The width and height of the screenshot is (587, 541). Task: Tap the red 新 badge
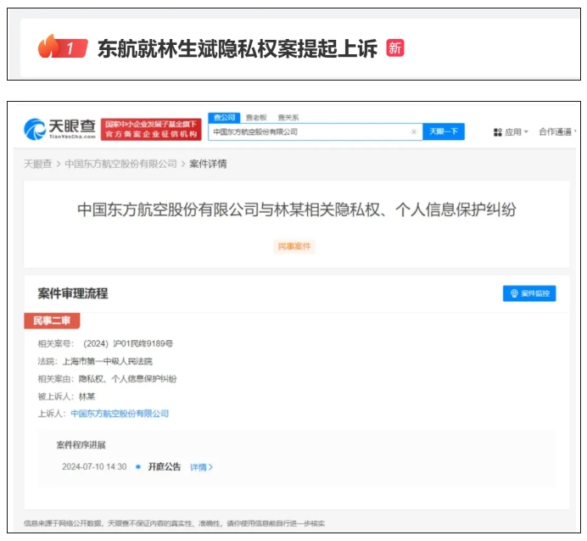(395, 48)
